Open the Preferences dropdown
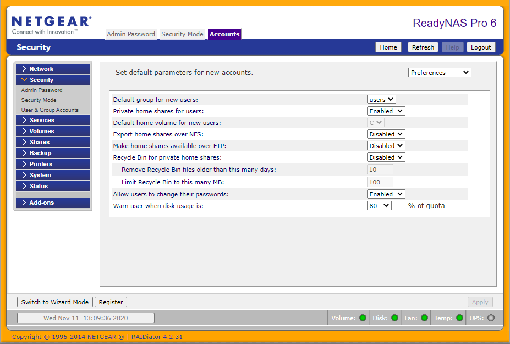 439,72
